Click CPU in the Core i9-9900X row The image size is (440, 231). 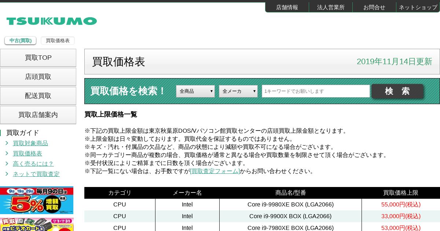120,216
